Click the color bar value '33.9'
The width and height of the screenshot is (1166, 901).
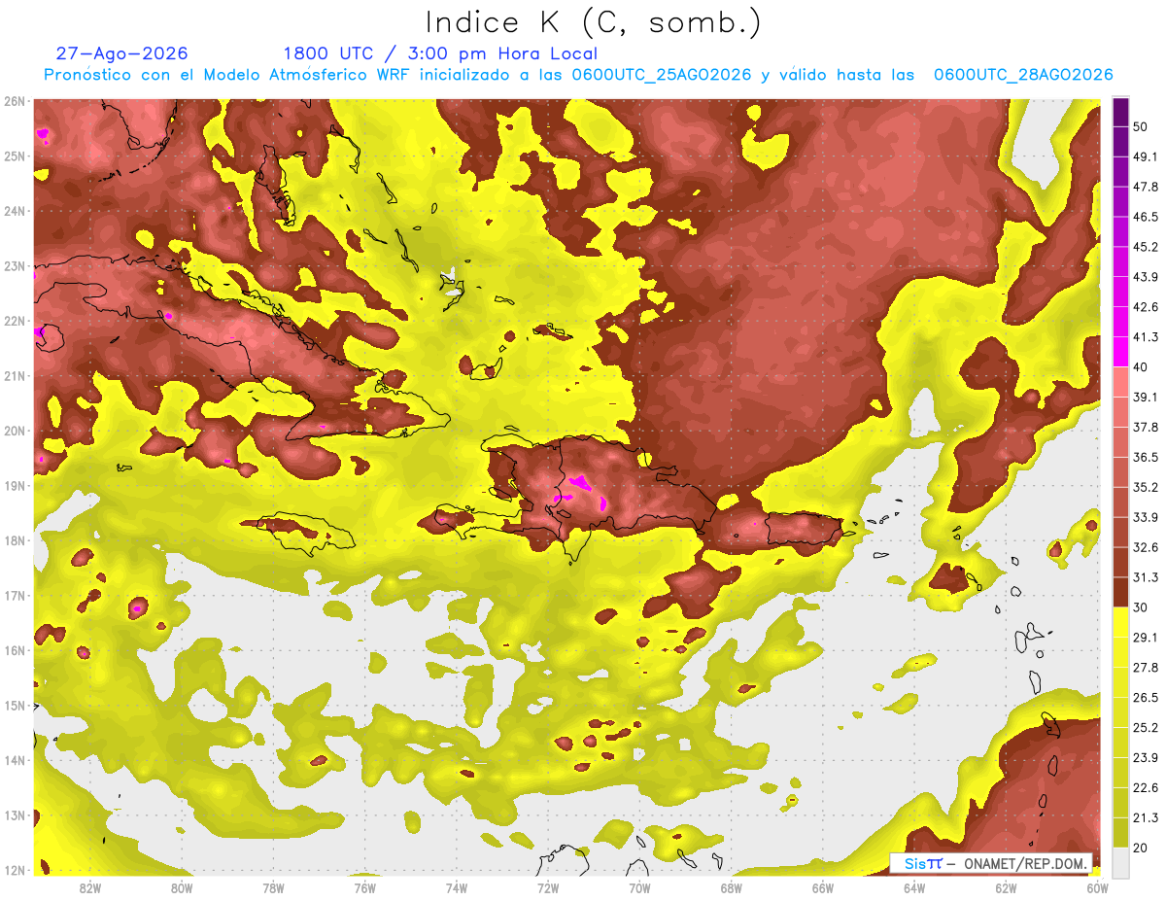[x=1145, y=517]
